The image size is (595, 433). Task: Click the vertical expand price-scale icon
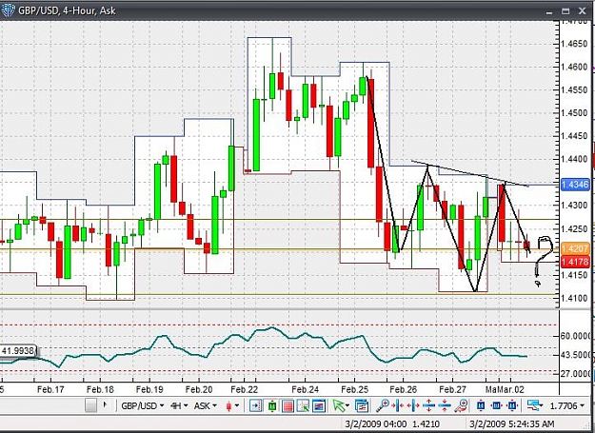point(428,406)
